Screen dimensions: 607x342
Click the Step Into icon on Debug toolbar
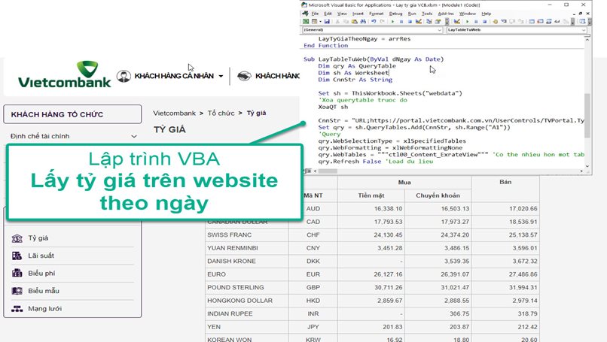pyautogui.click(x=504, y=21)
